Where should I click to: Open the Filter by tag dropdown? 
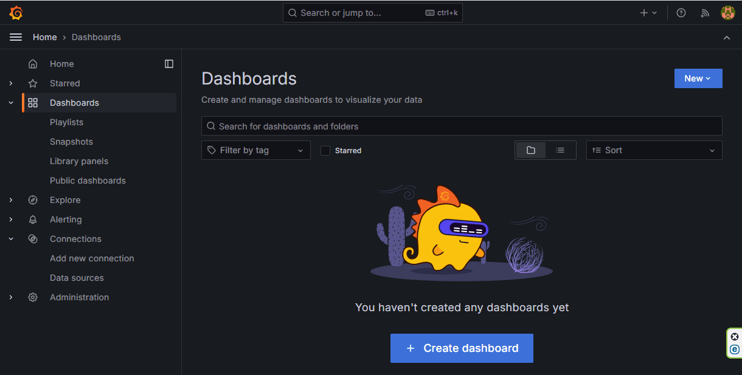(256, 150)
